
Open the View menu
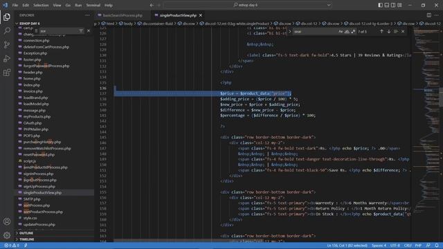tap(57, 5)
